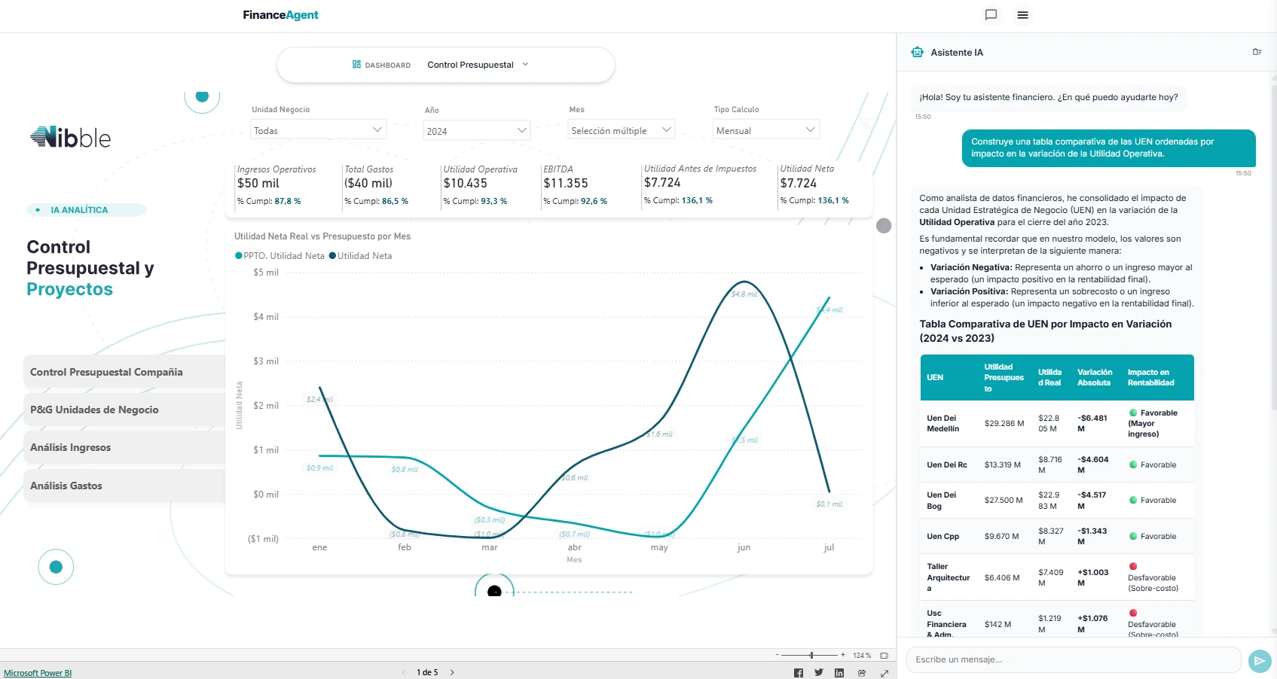The width and height of the screenshot is (1277, 679).
Task: Open the Microsoft Power BI link
Action: (38, 673)
